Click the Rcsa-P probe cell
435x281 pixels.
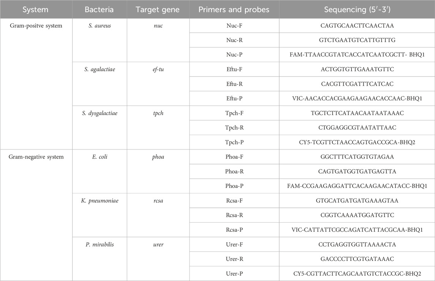233,230
